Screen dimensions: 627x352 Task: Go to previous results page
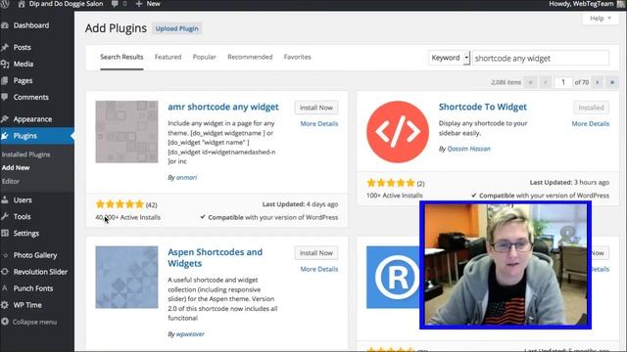(x=546, y=82)
